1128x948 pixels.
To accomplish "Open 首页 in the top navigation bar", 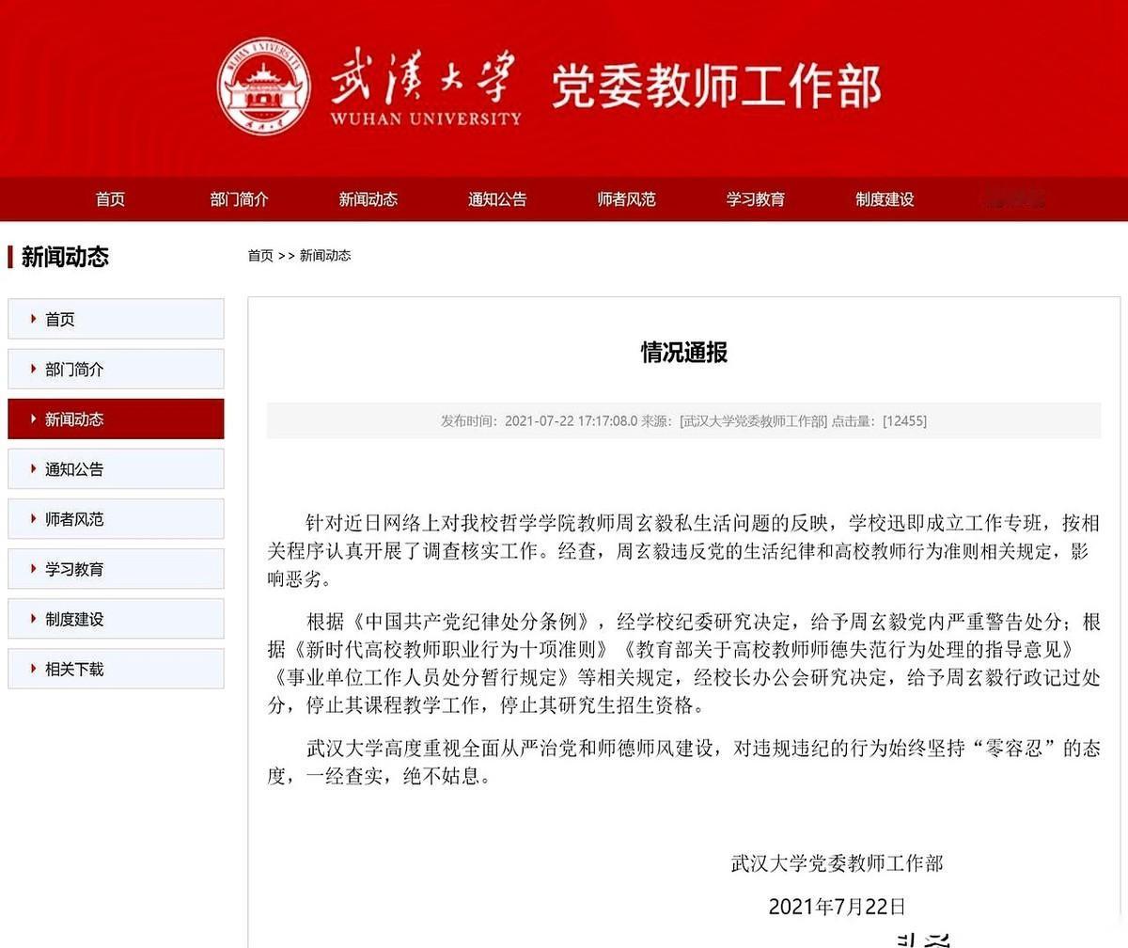I will (110, 199).
